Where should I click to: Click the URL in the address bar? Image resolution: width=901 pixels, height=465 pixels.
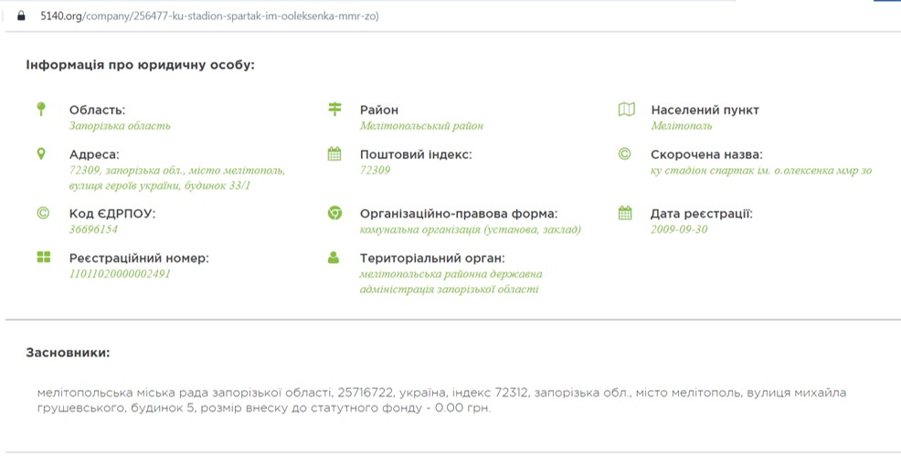[209, 16]
